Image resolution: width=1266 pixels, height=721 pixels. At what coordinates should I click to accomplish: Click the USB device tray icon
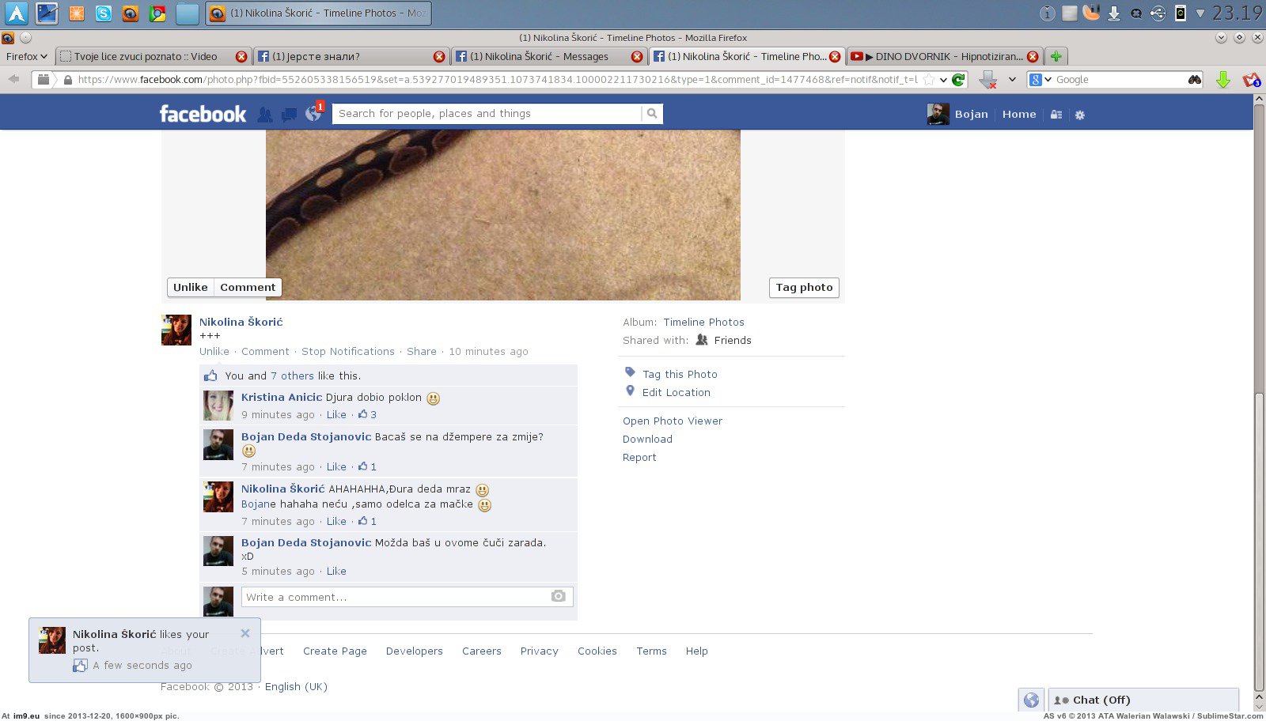point(1158,13)
